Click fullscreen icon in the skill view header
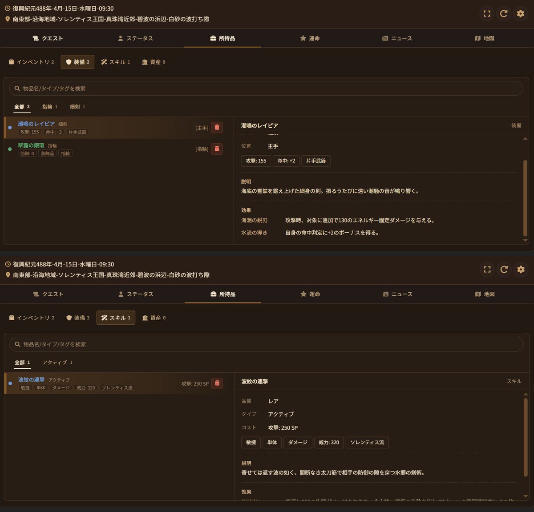Viewport: 534px width, 512px height. pos(487,269)
